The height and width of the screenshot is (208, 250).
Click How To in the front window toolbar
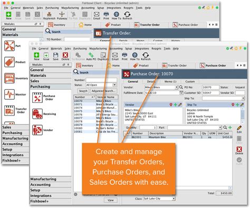pyautogui.click(x=134, y=56)
